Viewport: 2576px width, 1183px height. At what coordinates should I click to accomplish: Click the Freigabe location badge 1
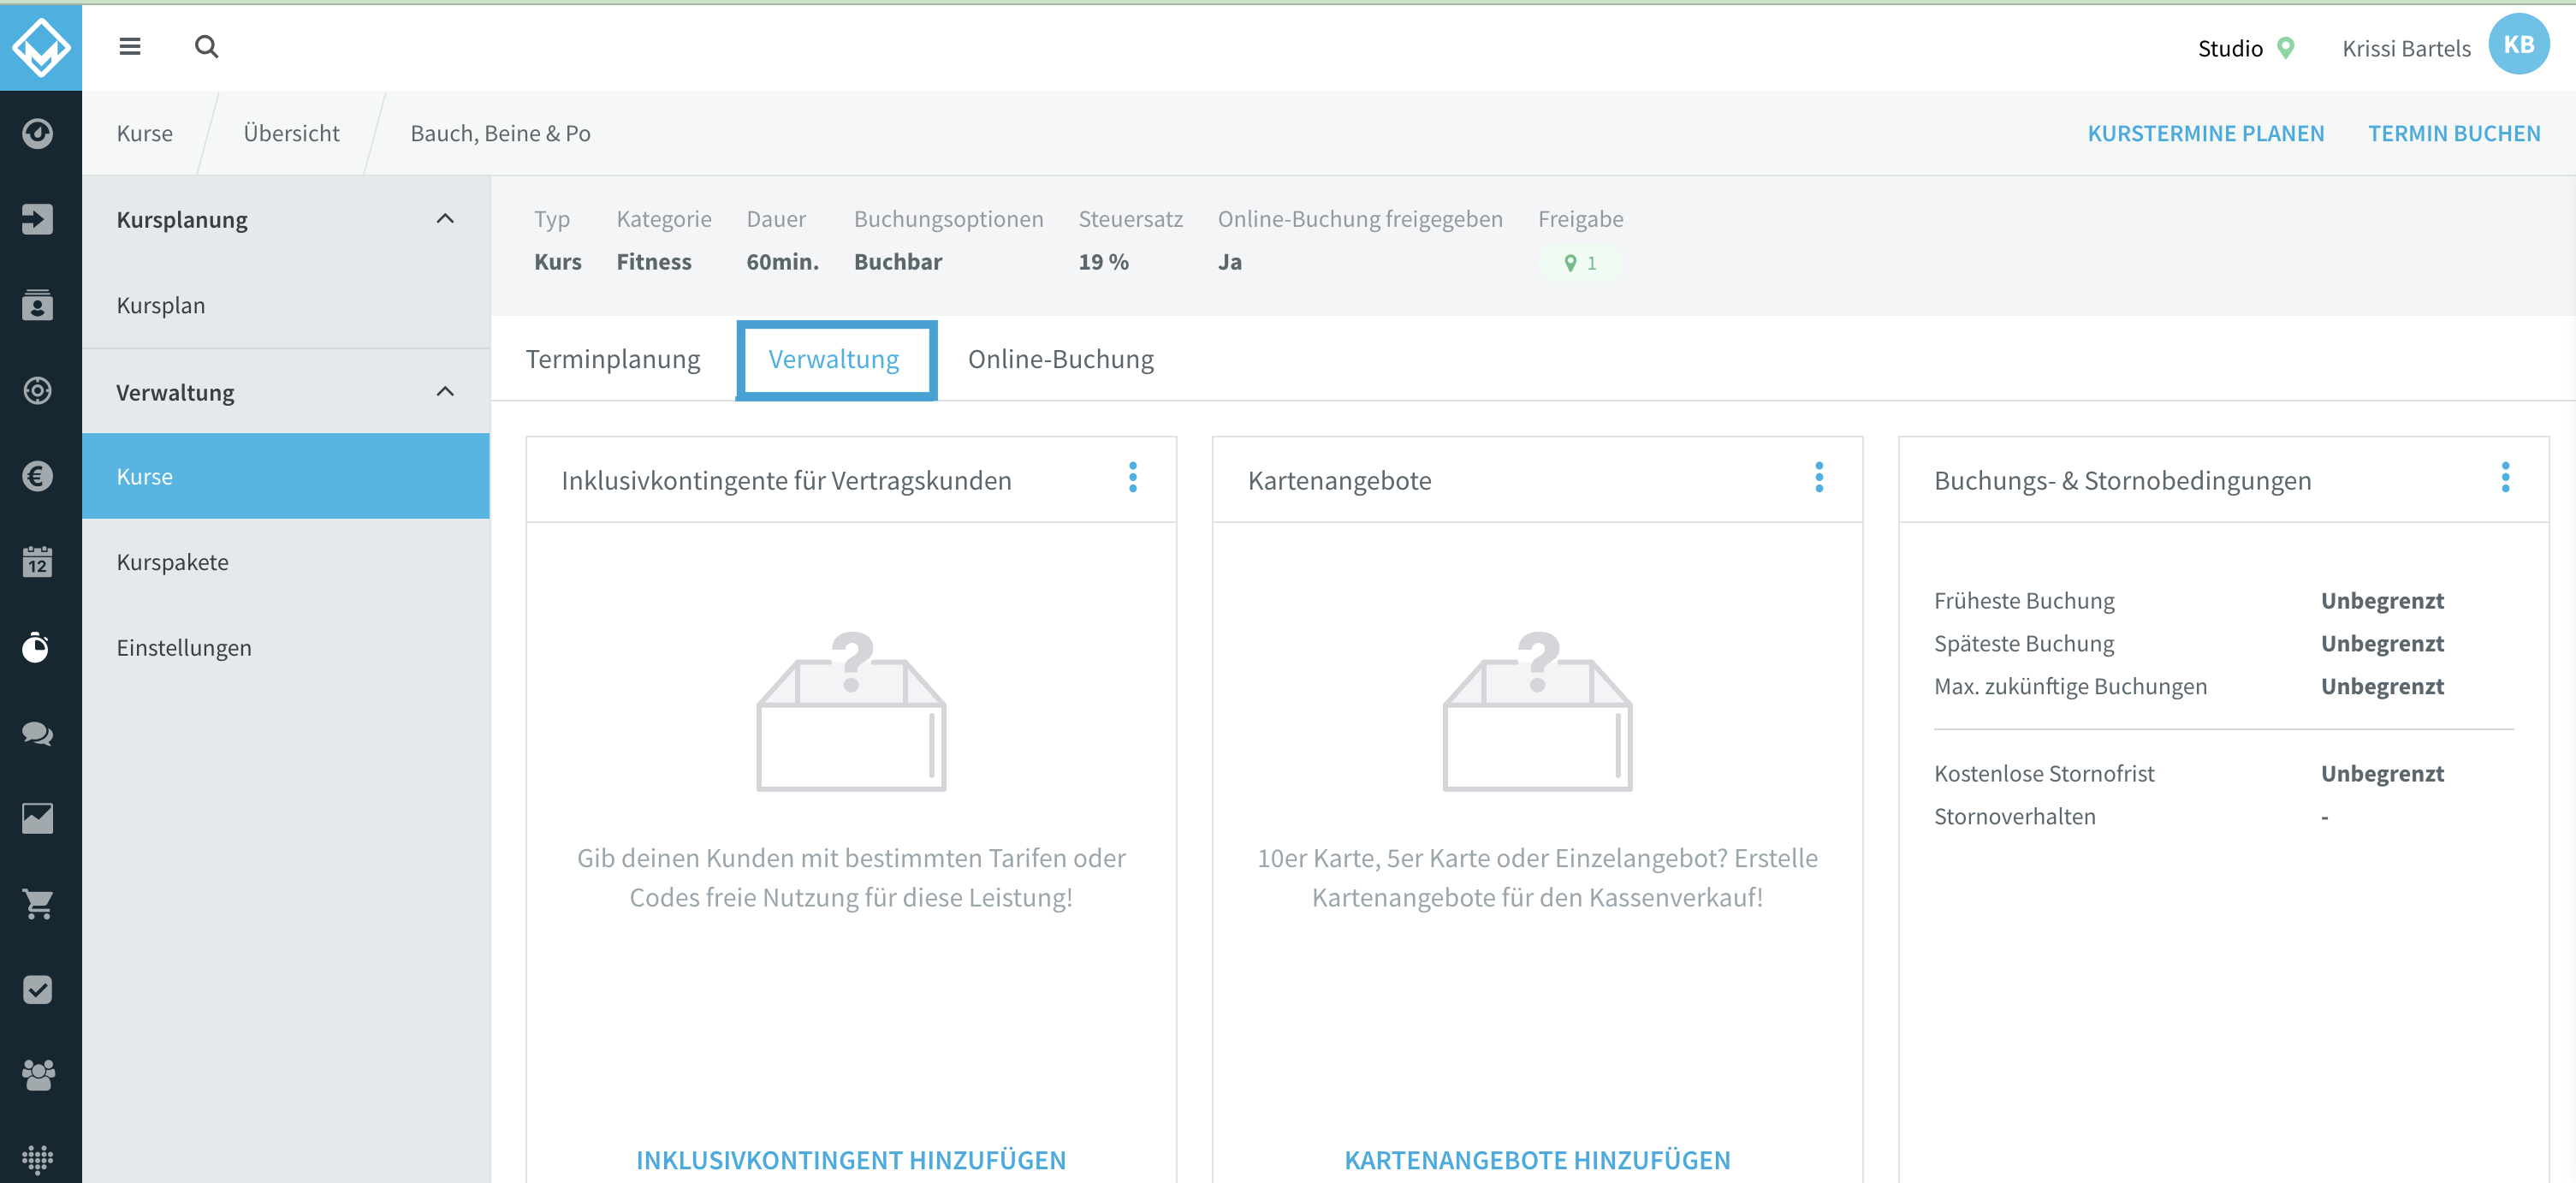[1580, 263]
